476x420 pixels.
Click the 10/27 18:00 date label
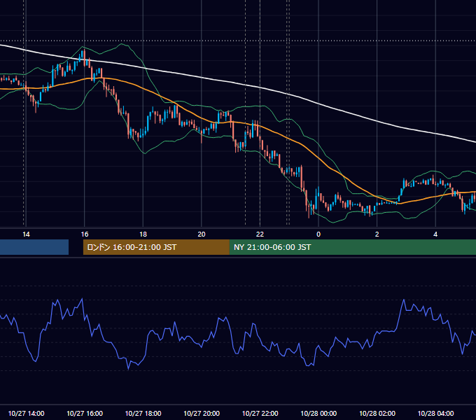(143, 413)
